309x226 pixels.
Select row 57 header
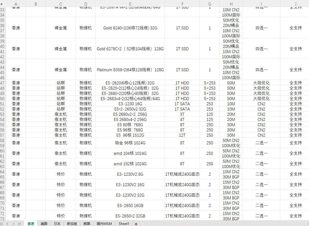pyautogui.click(x=2, y=135)
